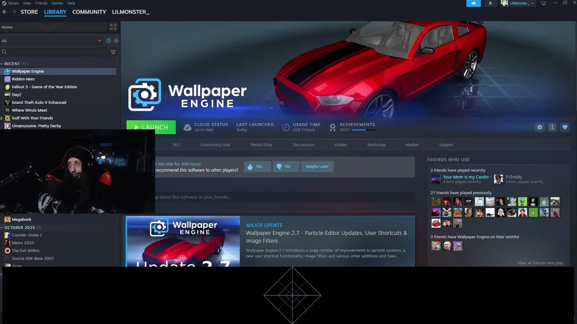Launch Wallpaper Engine
This screenshot has width=577, height=324.
pos(151,127)
